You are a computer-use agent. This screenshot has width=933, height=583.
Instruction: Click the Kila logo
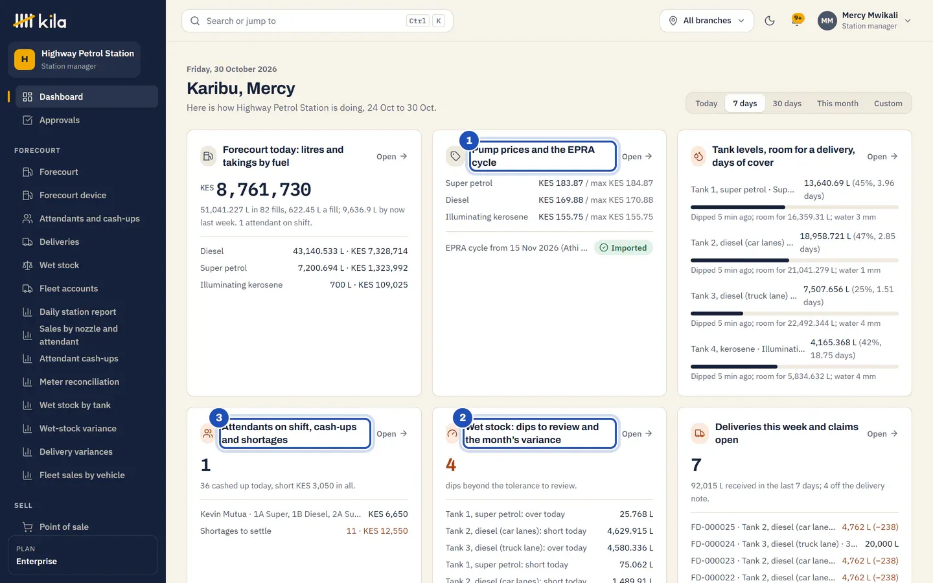40,21
